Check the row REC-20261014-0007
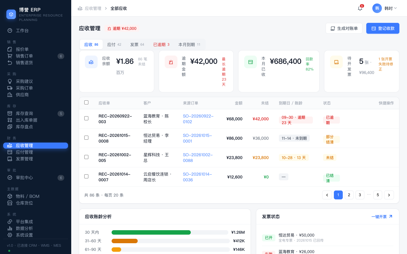The image size is (407, 254). [x=86, y=176]
